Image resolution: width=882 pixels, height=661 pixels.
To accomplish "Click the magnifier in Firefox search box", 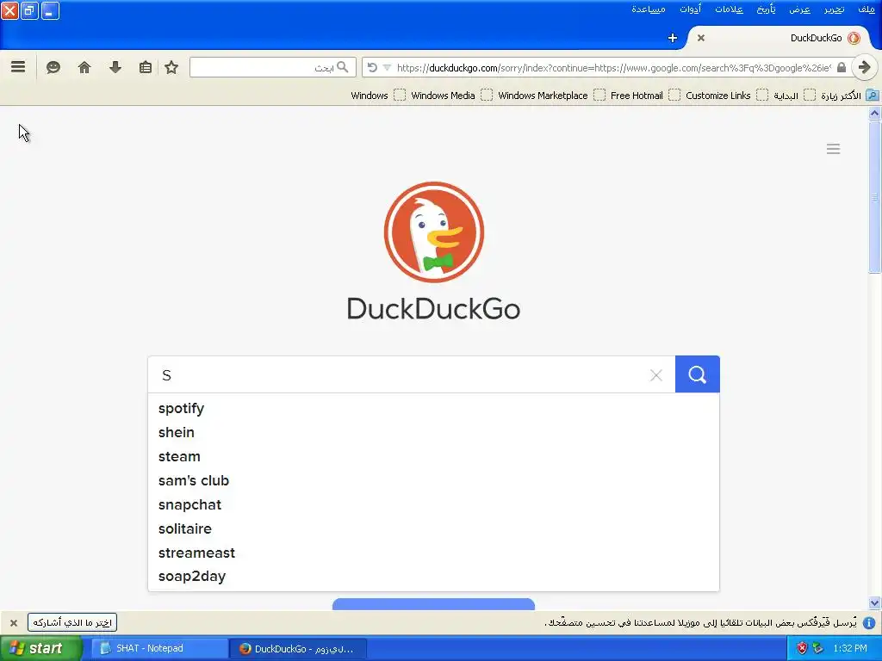I will 343,67.
